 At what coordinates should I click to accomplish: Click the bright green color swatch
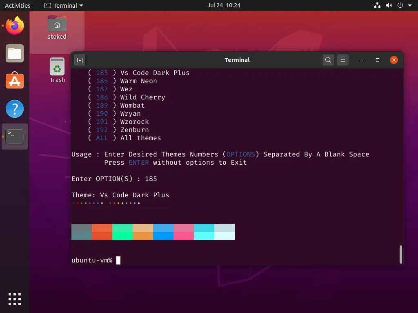(x=122, y=236)
